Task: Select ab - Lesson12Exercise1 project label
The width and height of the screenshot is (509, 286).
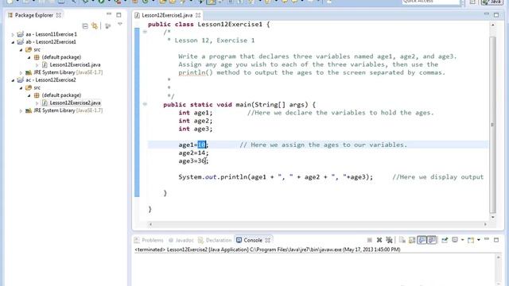Action: tap(51, 42)
